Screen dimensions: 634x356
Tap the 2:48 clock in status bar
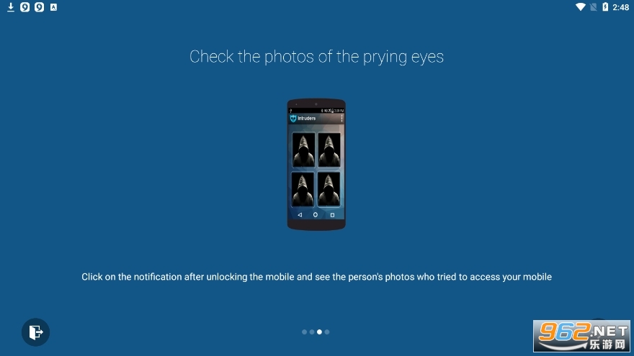click(x=620, y=7)
